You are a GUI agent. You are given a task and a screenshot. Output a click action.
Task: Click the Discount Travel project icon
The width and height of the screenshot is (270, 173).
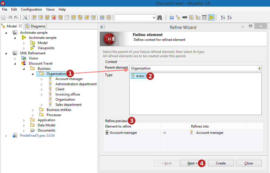click(x=23, y=63)
